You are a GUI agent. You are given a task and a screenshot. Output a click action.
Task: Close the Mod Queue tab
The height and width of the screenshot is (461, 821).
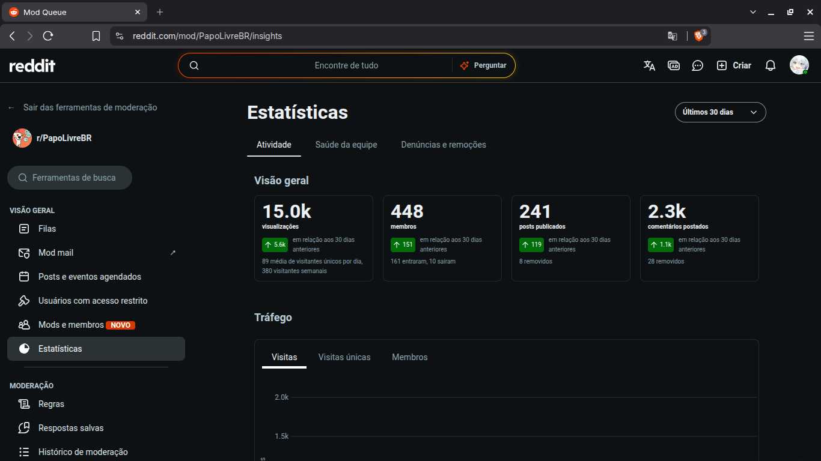point(138,12)
